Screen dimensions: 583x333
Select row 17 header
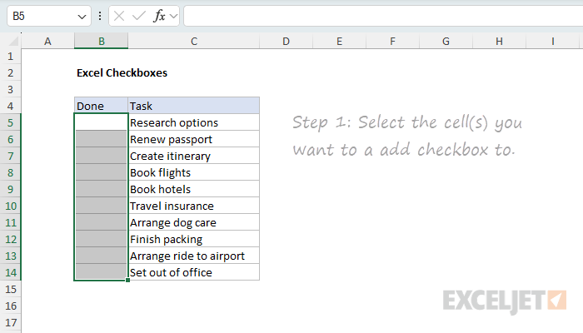[10, 323]
